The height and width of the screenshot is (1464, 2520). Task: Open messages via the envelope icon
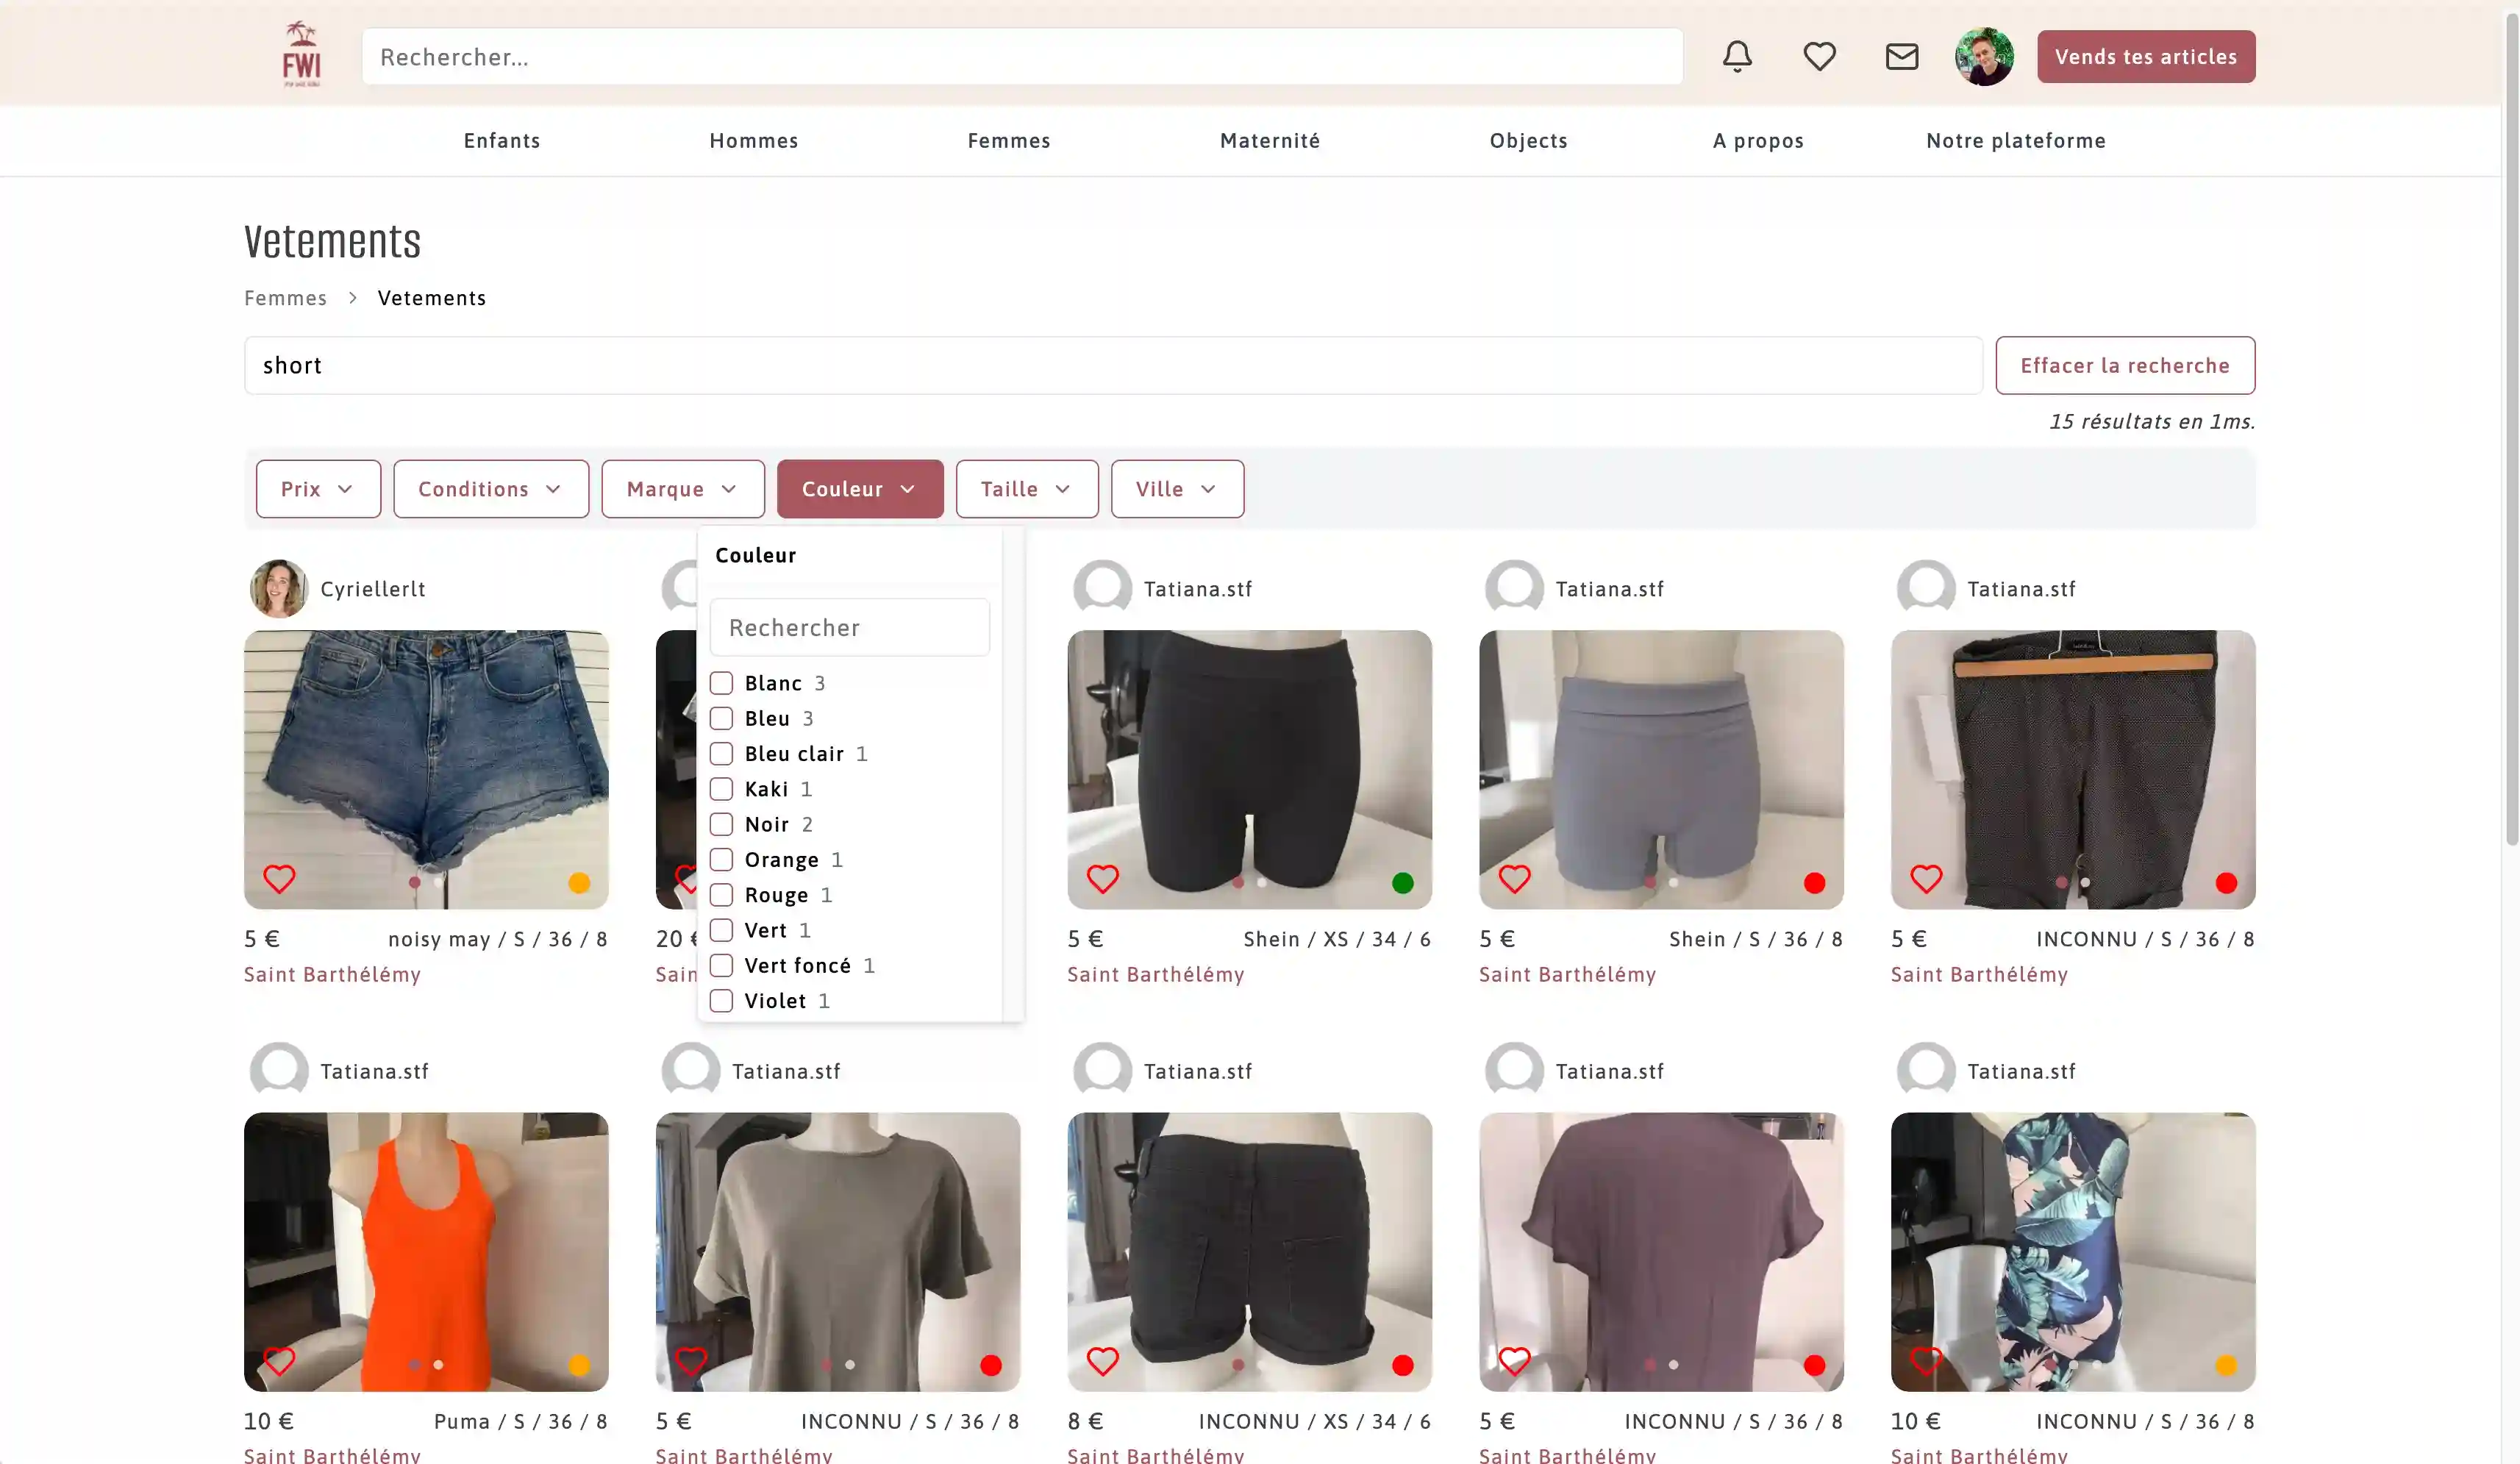click(1901, 56)
